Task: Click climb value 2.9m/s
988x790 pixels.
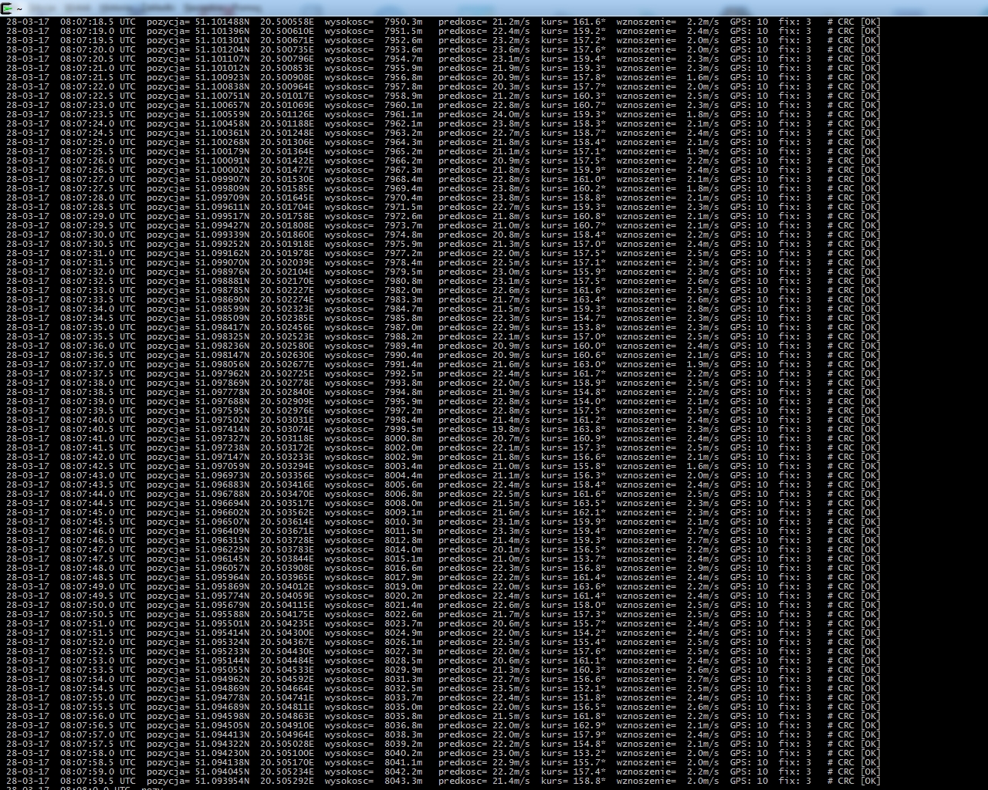Action: point(702,568)
